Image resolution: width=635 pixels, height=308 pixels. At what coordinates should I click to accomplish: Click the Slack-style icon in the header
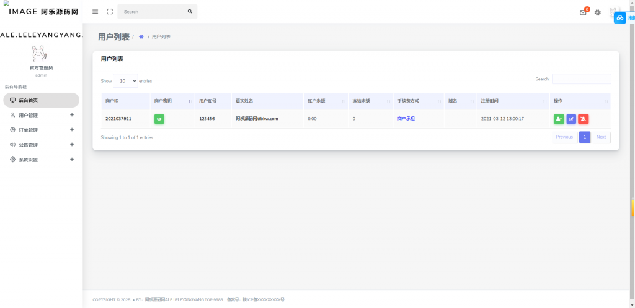598,12
